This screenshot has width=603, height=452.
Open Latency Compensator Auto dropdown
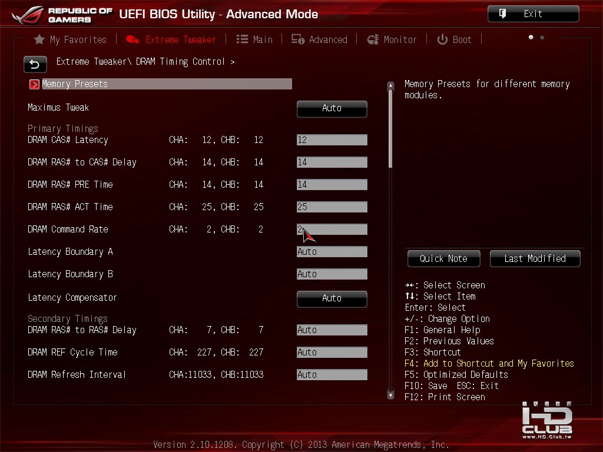(332, 298)
